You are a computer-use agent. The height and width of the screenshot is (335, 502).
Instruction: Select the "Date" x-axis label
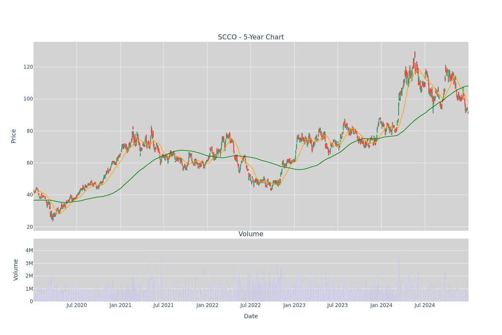[251, 317]
